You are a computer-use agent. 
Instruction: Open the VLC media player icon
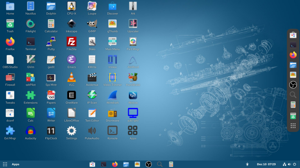click(71, 77)
